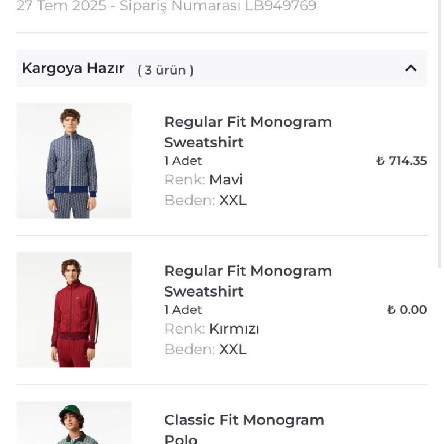
Task: Collapse the Kargoya Hazır section chevron
Action: [411, 68]
